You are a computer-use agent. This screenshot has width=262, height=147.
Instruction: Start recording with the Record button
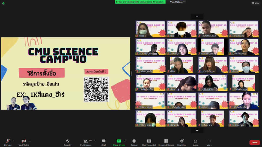pos(134,141)
